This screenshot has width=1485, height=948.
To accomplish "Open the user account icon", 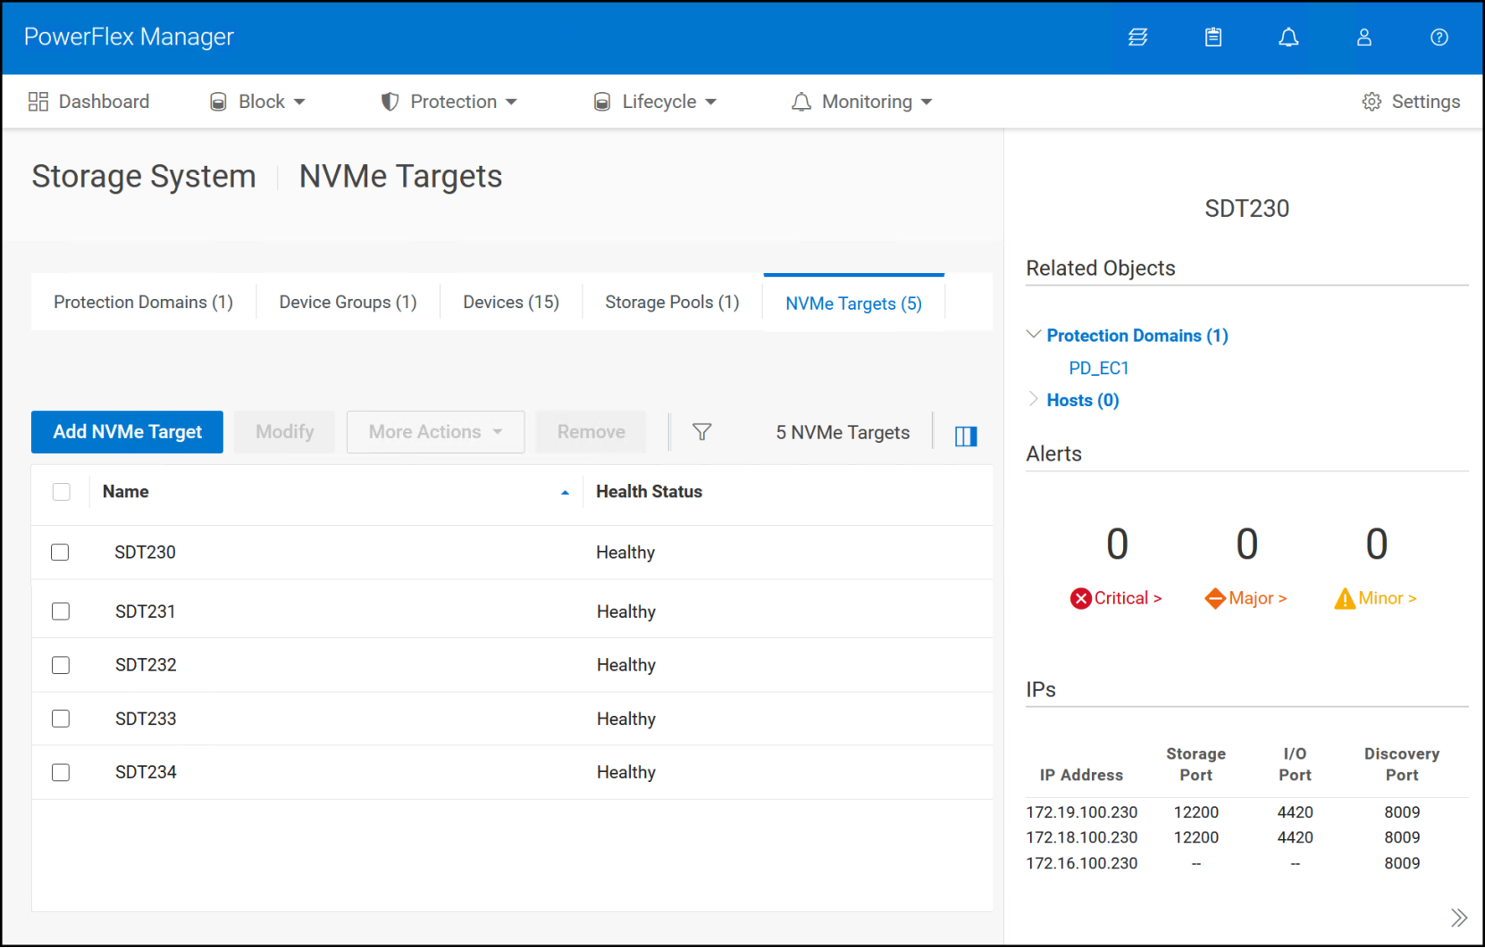I will point(1364,37).
